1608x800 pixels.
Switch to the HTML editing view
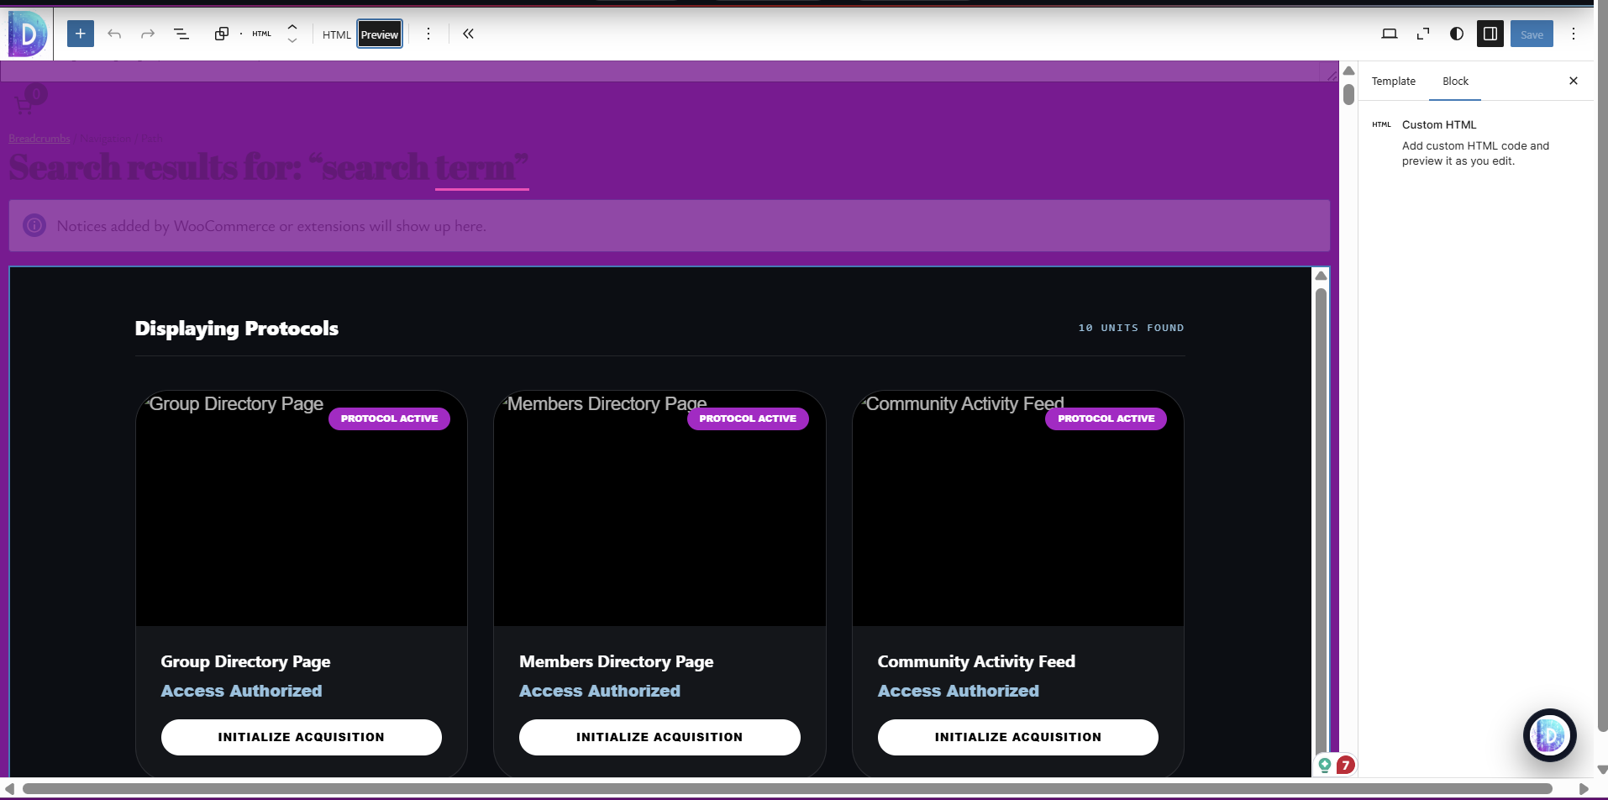[x=337, y=34]
